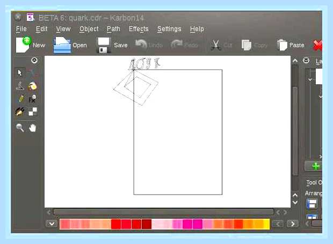The image size is (333, 244).
Task: Expand the first layer tree arrow
Action: (x=310, y=80)
